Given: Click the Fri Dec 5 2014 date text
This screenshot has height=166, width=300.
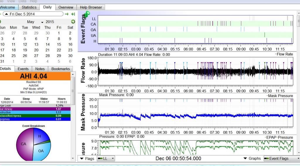Looking at the screenshot, I should point(22,14).
